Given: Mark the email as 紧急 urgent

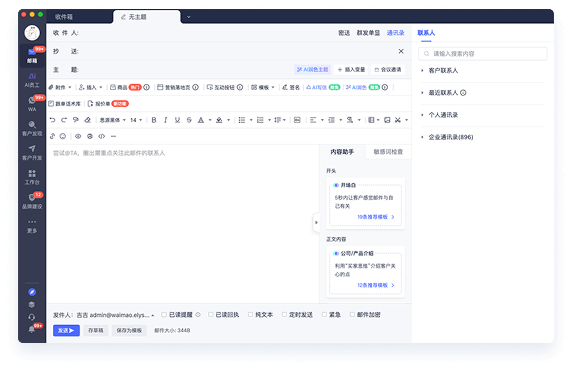Looking at the screenshot, I should point(330,314).
